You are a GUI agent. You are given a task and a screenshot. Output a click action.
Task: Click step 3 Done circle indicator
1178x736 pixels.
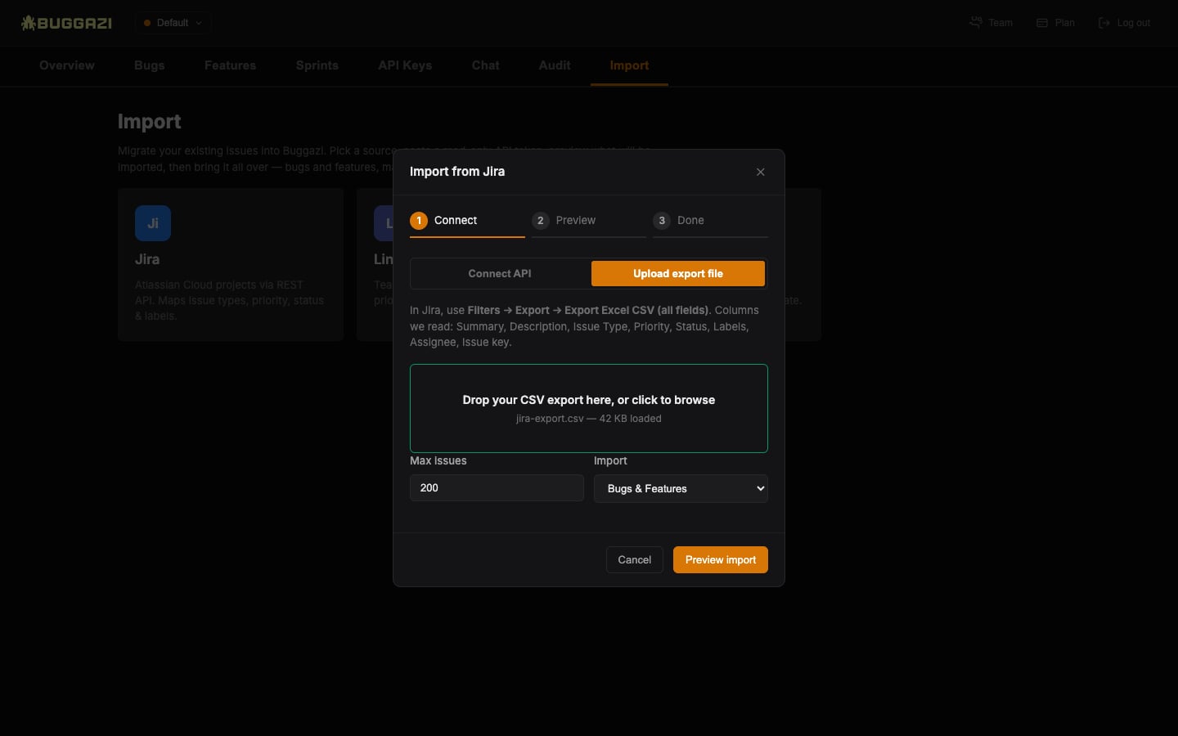pyautogui.click(x=662, y=221)
